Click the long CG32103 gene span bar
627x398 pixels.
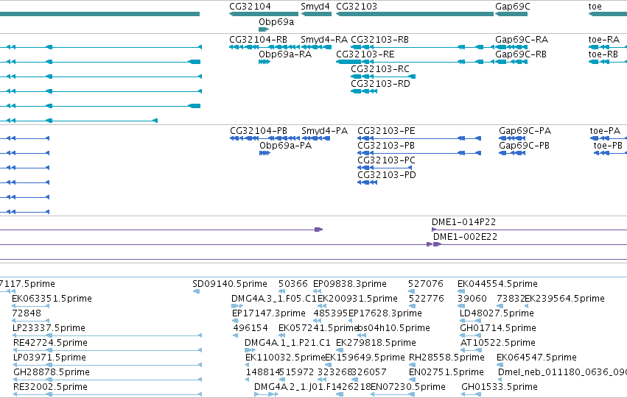[415, 15]
